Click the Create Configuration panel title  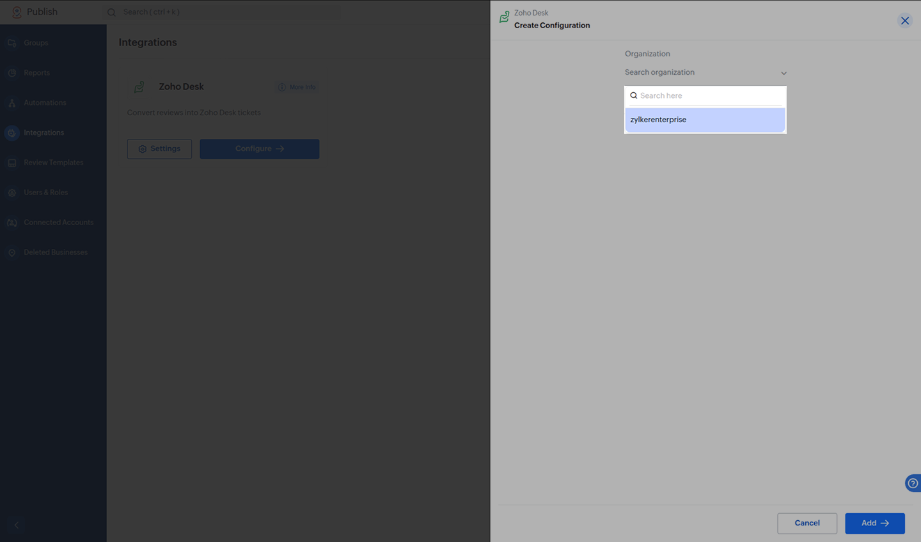(552, 26)
